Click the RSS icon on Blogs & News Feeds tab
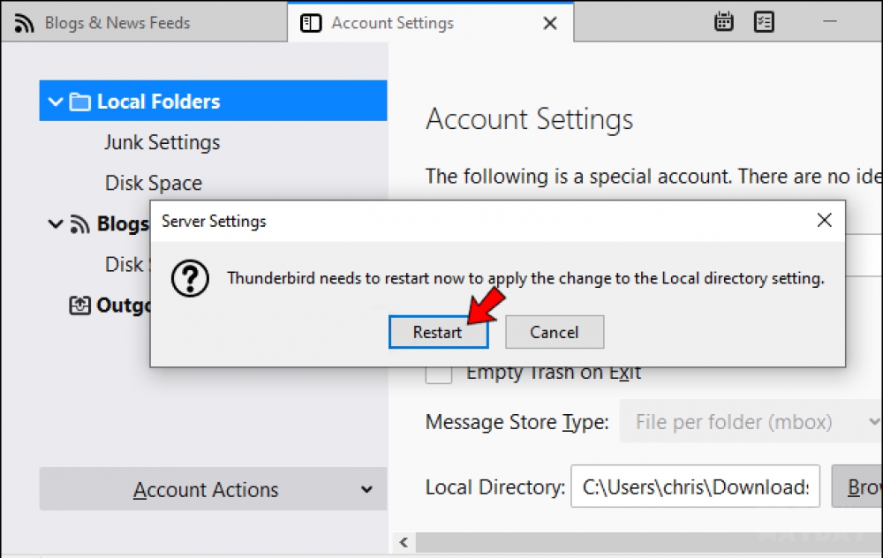Image resolution: width=883 pixels, height=558 pixels. point(24,23)
